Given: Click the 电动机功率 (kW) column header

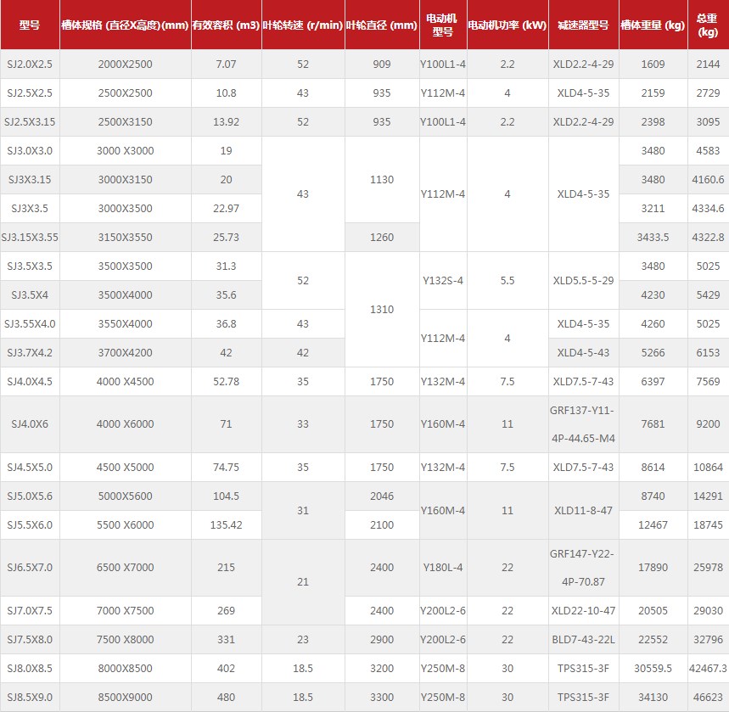Looking at the screenshot, I should [x=507, y=25].
